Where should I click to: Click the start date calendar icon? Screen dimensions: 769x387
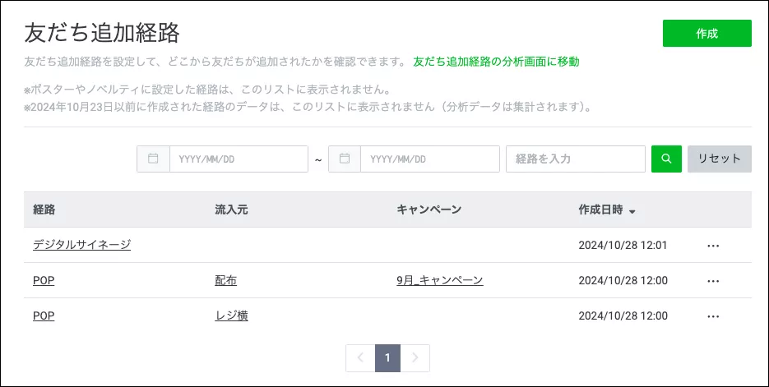click(x=153, y=159)
